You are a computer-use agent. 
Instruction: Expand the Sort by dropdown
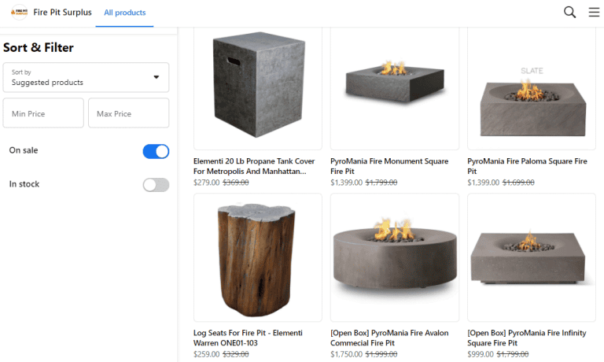(86, 77)
